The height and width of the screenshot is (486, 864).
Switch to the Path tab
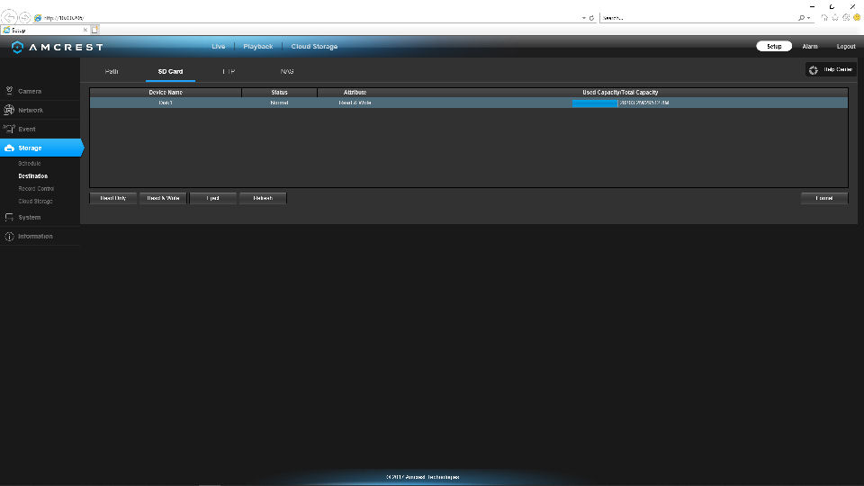(112, 72)
